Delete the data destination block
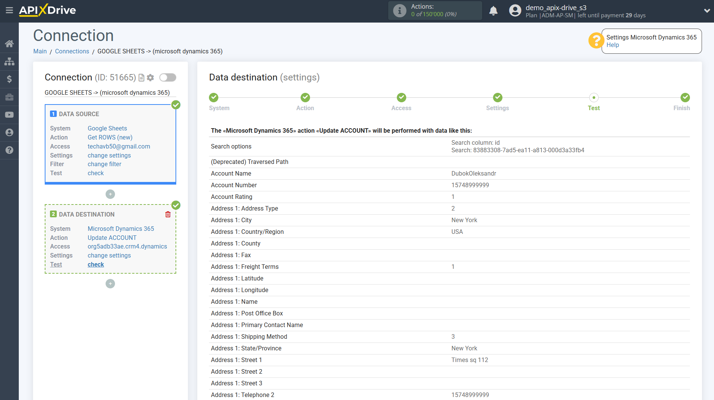Image resolution: width=714 pixels, height=400 pixels. [168, 214]
